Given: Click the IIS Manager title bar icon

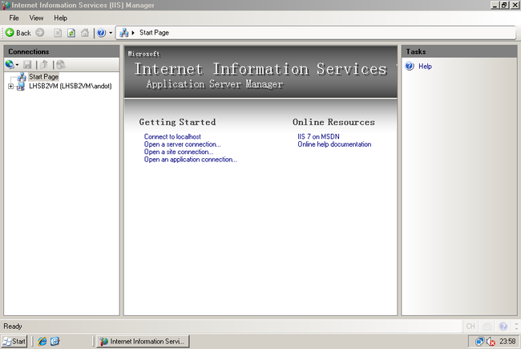Looking at the screenshot, I should point(6,6).
